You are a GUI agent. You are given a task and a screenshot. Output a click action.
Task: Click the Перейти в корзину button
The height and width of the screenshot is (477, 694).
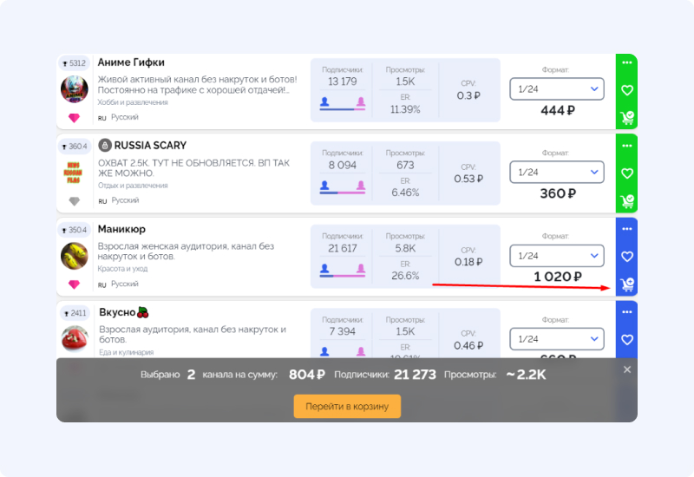(x=347, y=406)
